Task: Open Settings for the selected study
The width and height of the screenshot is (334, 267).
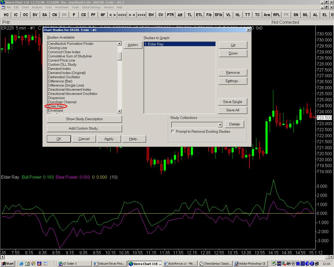Action: tap(233, 81)
